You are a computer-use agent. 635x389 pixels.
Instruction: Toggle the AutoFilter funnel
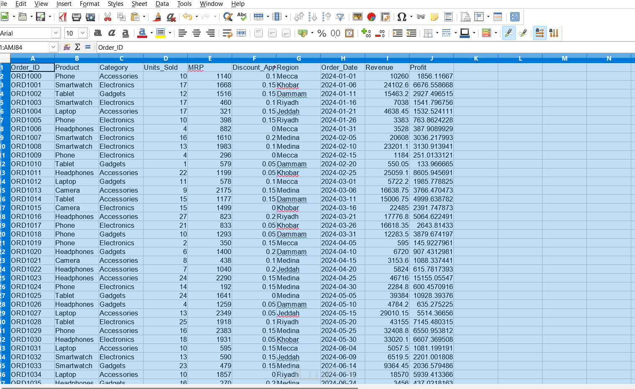pos(341,17)
